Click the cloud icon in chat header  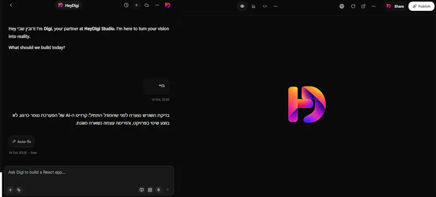(x=147, y=5)
